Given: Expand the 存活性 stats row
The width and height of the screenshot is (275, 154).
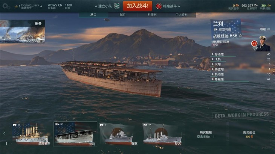Looking at the screenshot, I should point(241,54).
